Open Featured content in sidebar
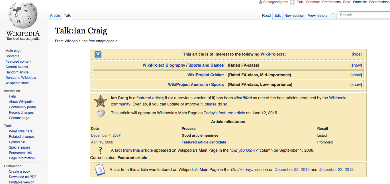 tap(19, 62)
